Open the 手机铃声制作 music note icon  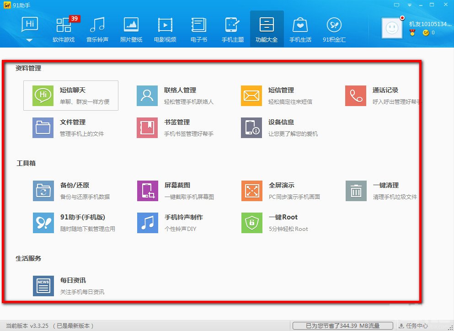[x=148, y=223]
